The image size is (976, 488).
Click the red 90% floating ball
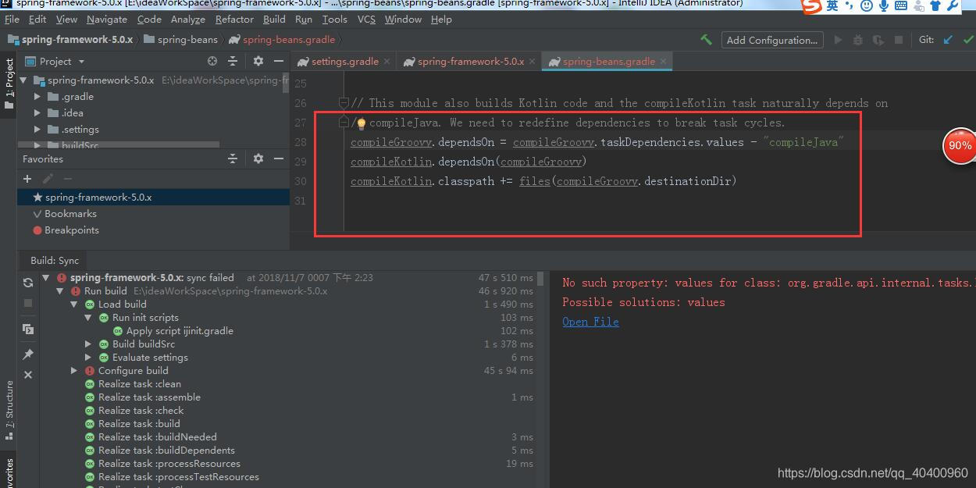coord(960,146)
